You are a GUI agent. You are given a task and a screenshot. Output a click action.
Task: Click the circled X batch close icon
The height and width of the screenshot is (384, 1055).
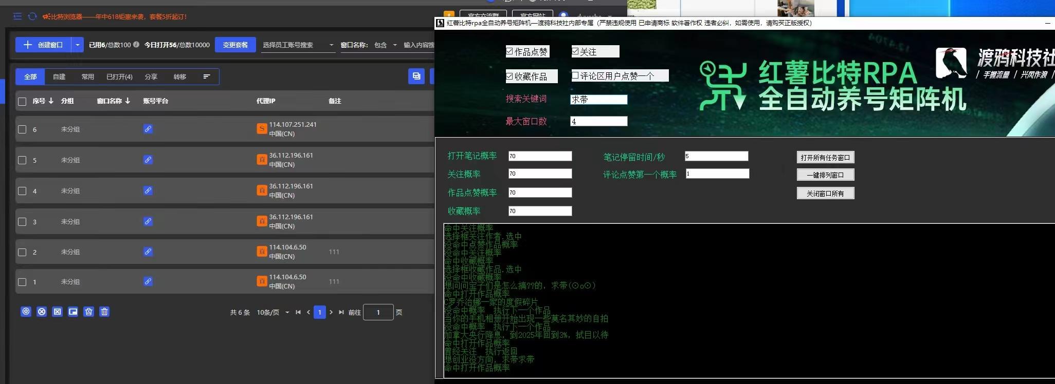[x=42, y=312]
